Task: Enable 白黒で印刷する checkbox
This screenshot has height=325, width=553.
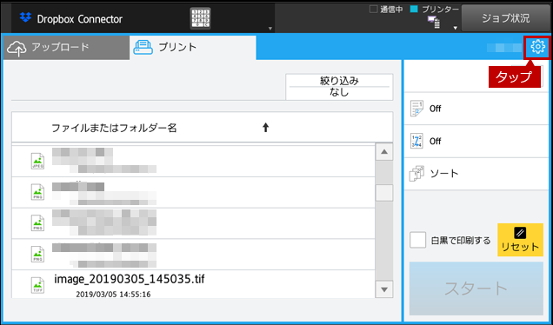Action: (417, 241)
